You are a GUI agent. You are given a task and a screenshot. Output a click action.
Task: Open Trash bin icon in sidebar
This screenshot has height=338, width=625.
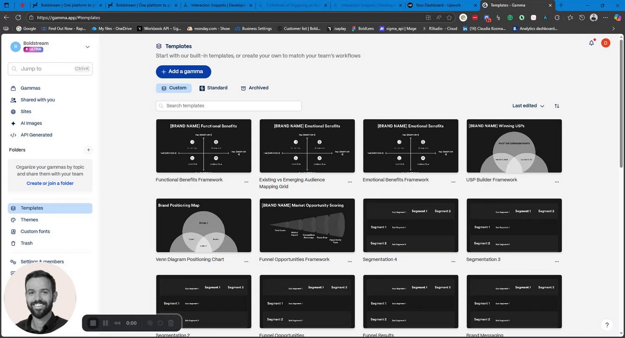click(13, 243)
